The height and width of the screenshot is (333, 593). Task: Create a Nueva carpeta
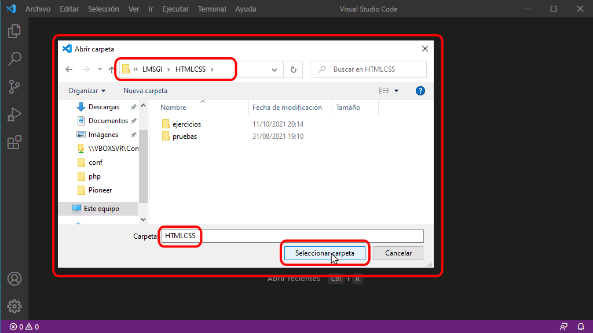[145, 91]
